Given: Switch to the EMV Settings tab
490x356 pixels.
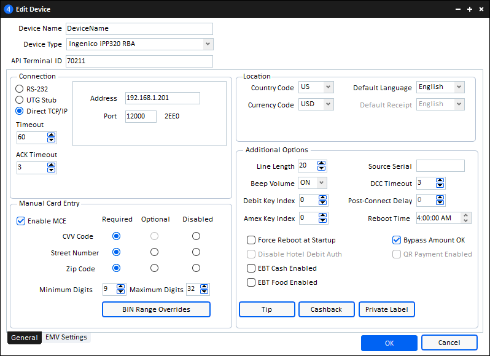Looking at the screenshot, I should pos(66,337).
